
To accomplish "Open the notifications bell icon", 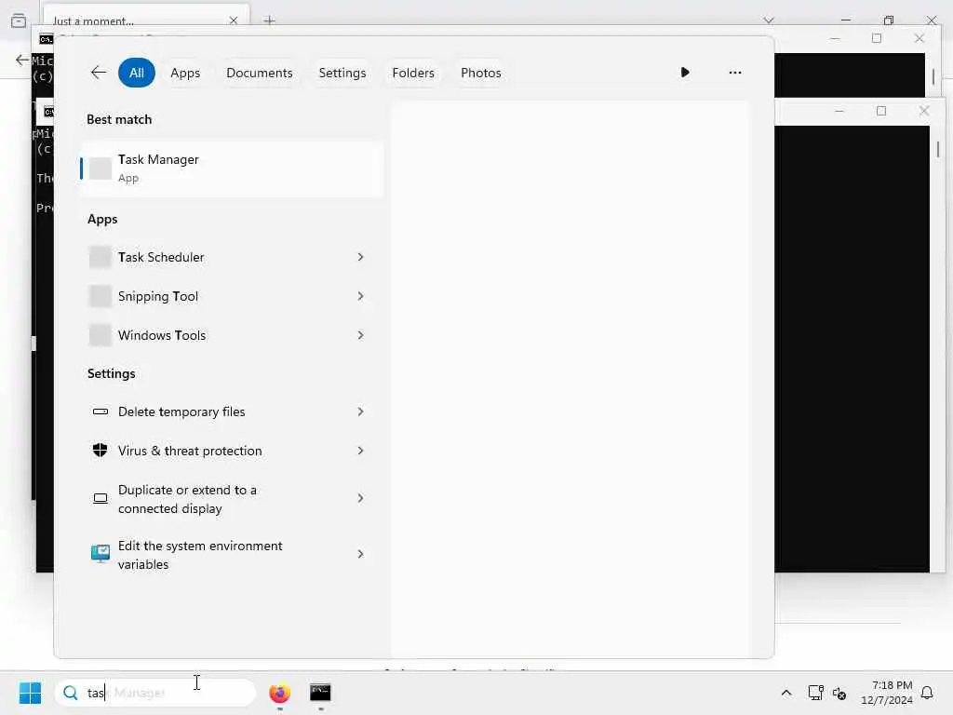I will point(927,693).
